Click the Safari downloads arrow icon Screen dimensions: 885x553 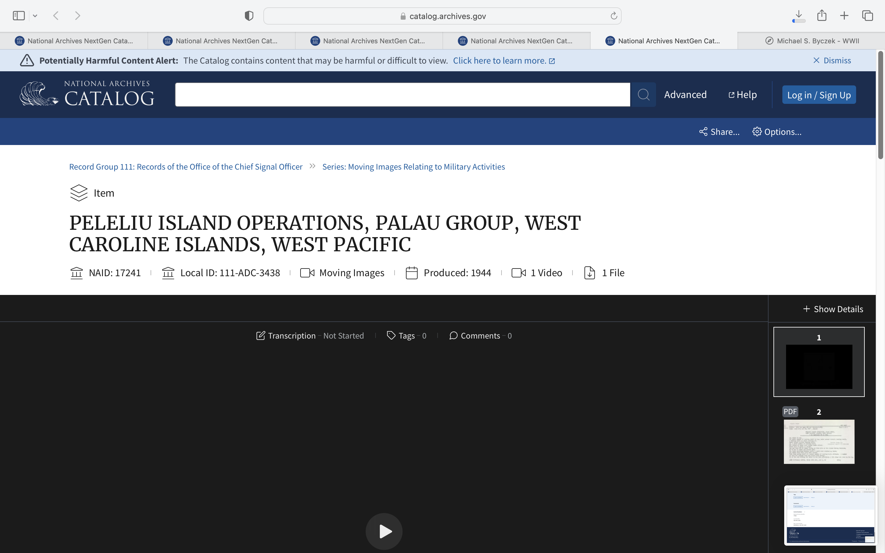[799, 15]
